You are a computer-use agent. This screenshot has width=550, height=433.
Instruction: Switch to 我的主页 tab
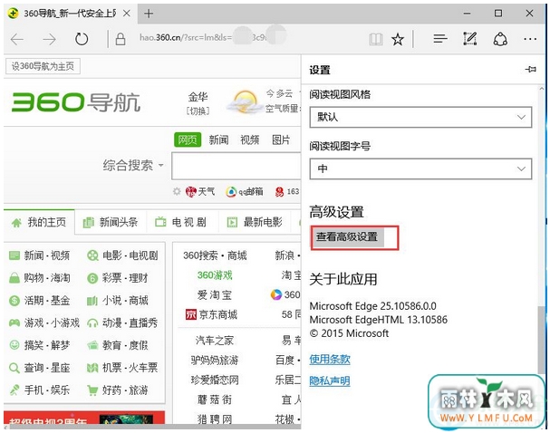[39, 222]
